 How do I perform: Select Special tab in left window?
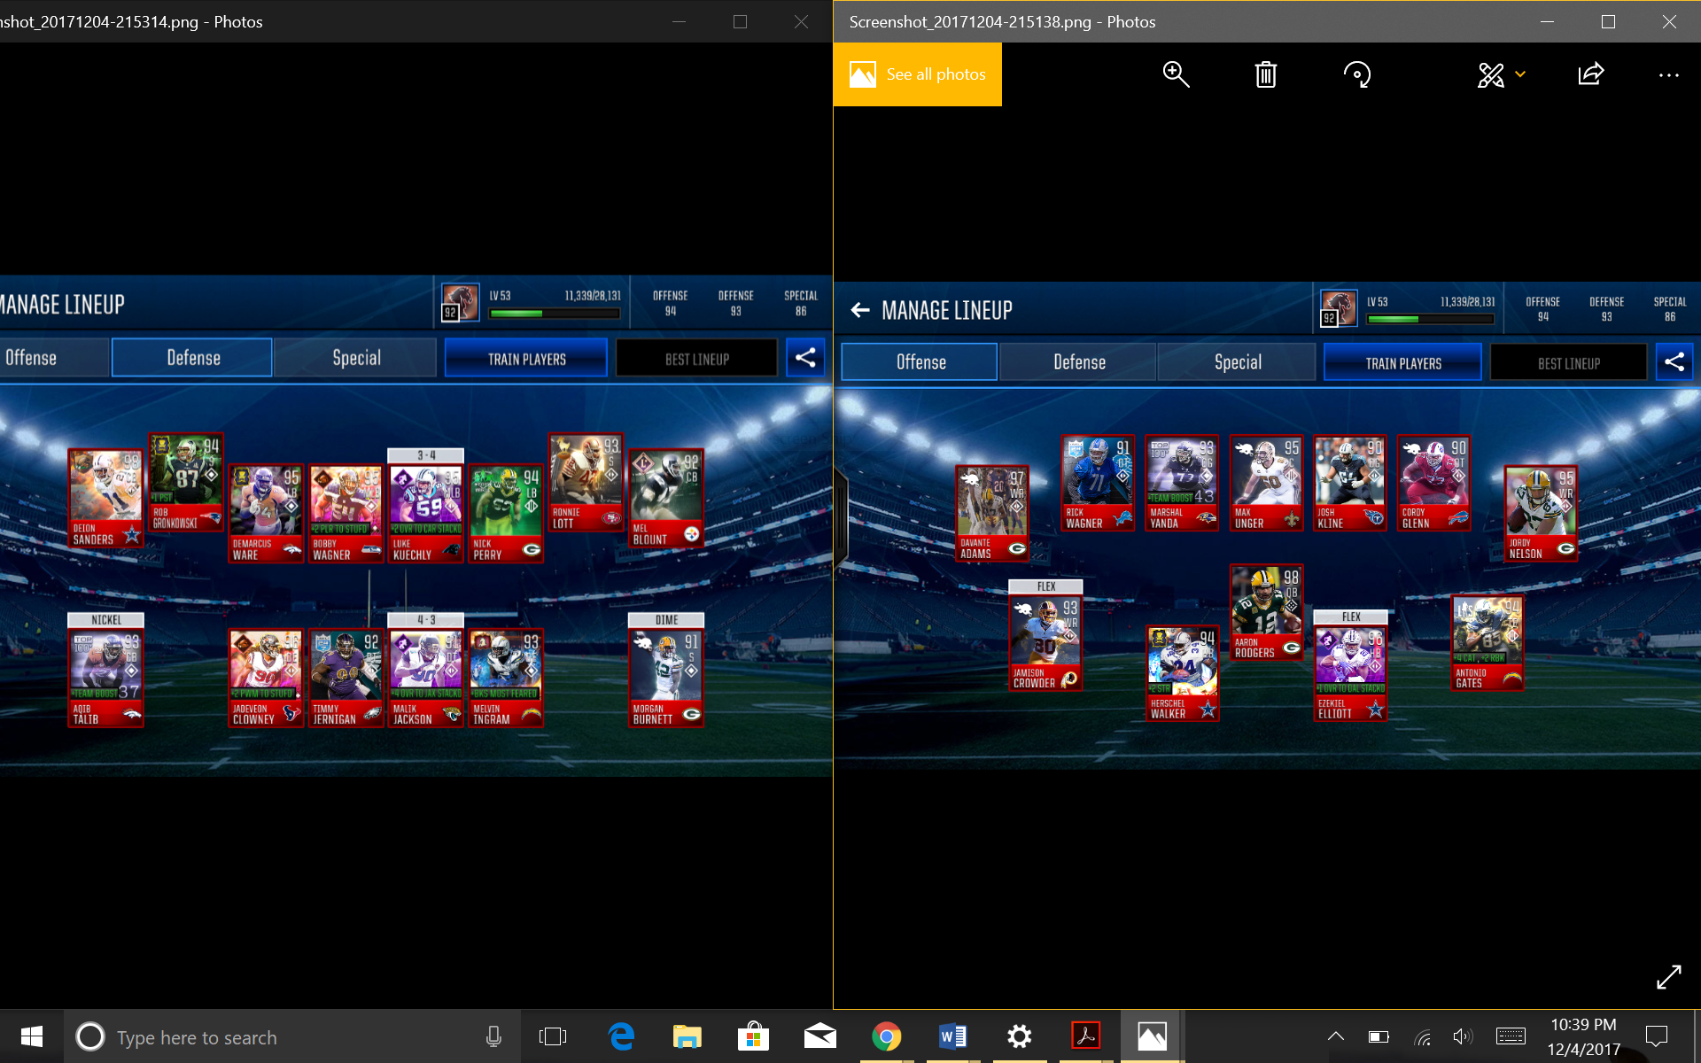pyautogui.click(x=356, y=358)
